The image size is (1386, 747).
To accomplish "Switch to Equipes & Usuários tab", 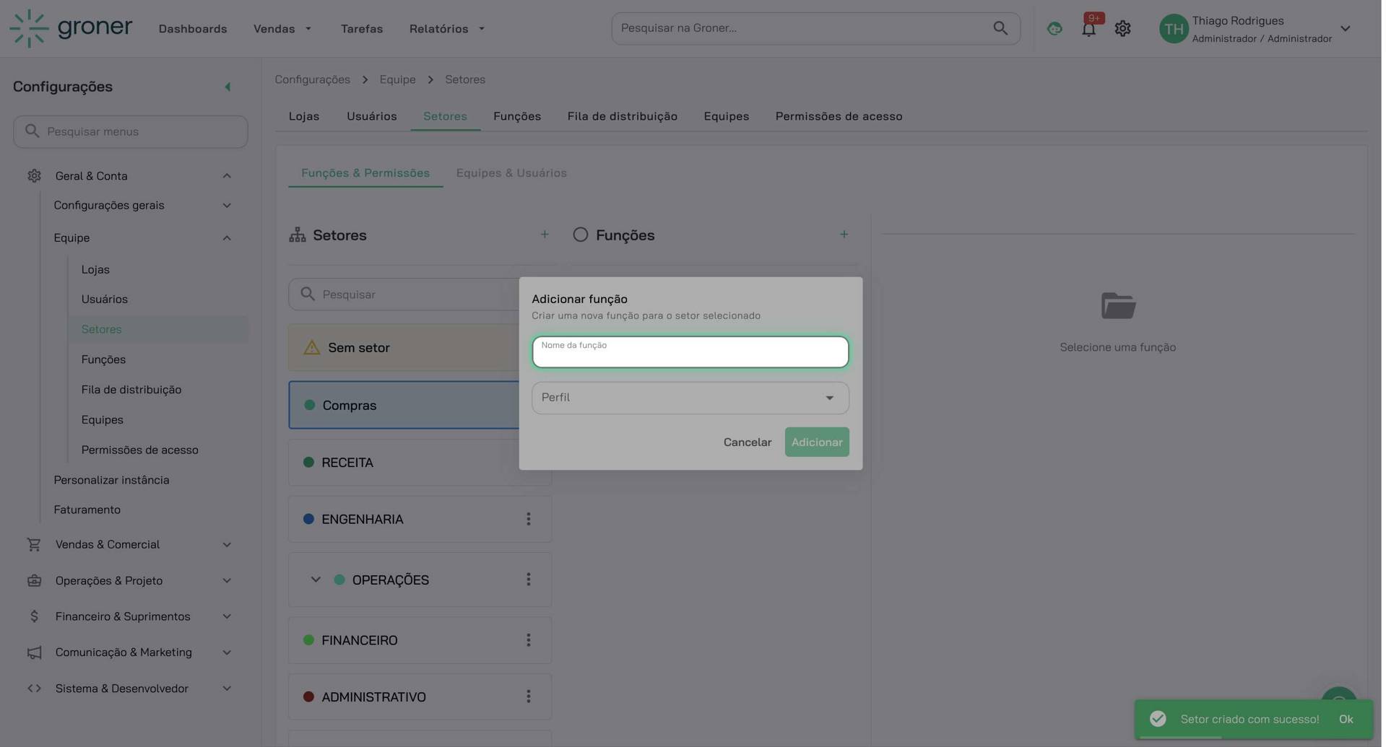I will 513,173.
